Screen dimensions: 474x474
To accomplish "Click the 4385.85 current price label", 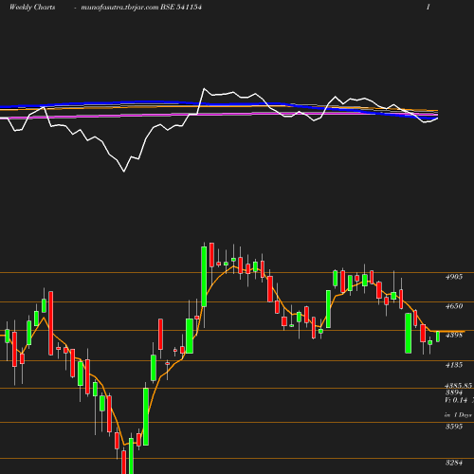I will pyautogui.click(x=458, y=386).
